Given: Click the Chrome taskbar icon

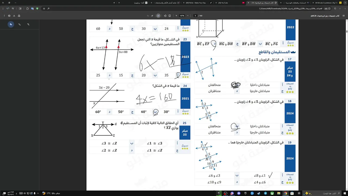Looking at the screenshot, I should [x=285, y=193].
